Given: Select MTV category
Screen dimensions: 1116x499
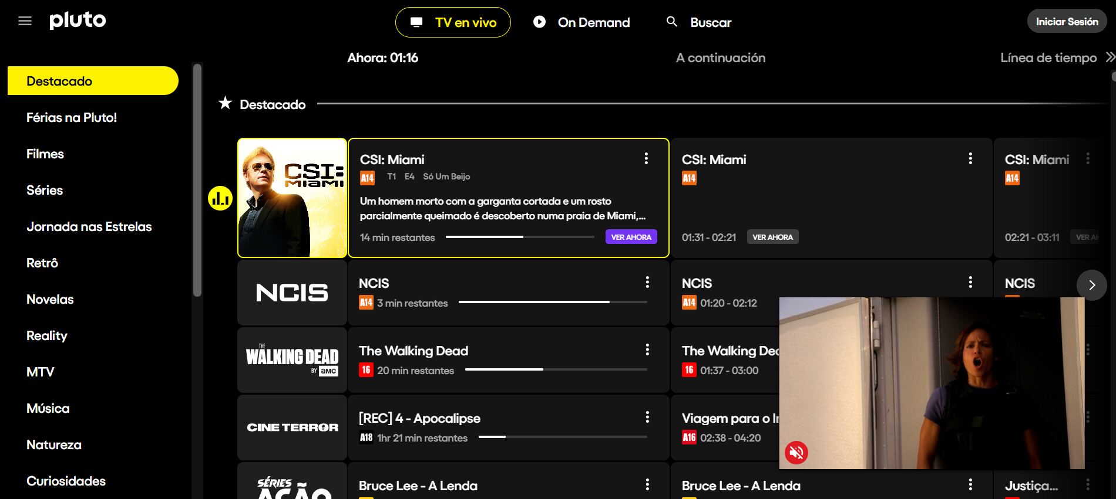Looking at the screenshot, I should (40, 372).
